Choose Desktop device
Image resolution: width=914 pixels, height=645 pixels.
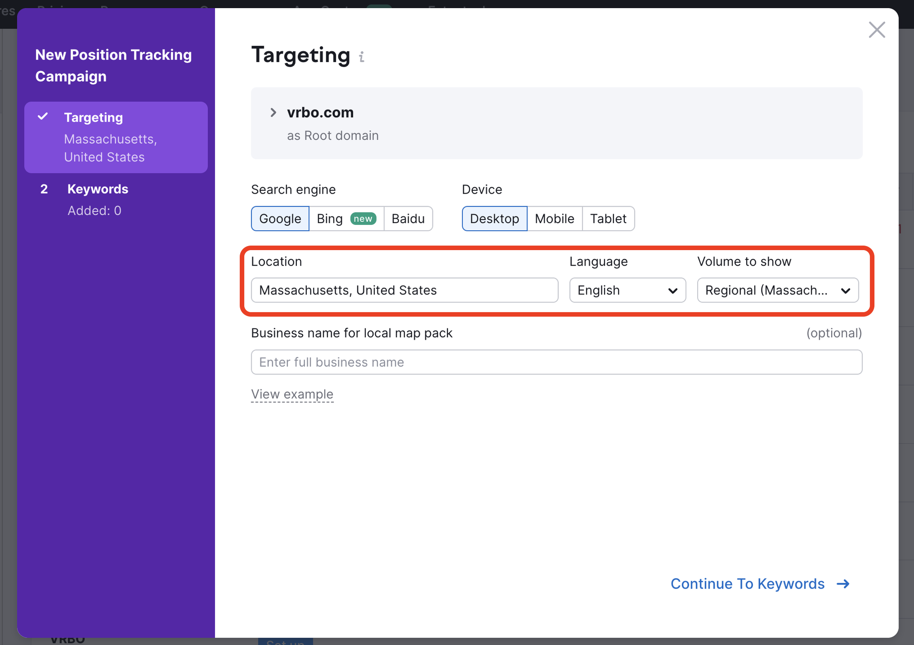click(x=495, y=219)
